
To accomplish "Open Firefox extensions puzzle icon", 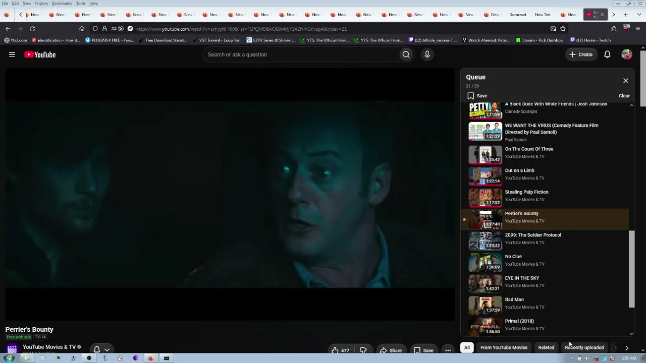I will click(614, 29).
